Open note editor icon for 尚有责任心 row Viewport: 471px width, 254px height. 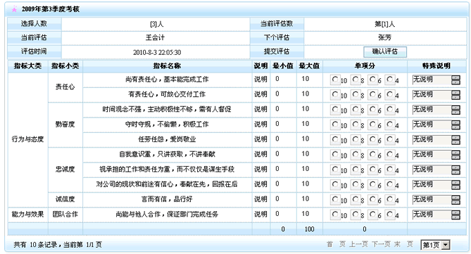click(456, 80)
